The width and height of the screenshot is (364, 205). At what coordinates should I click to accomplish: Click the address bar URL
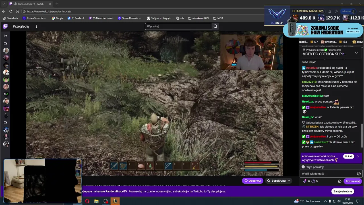[49, 11]
